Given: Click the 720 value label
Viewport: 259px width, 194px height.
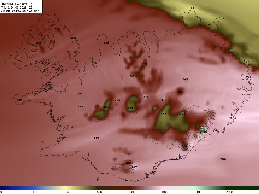Looking at the screenshot, I should pos(81,106).
